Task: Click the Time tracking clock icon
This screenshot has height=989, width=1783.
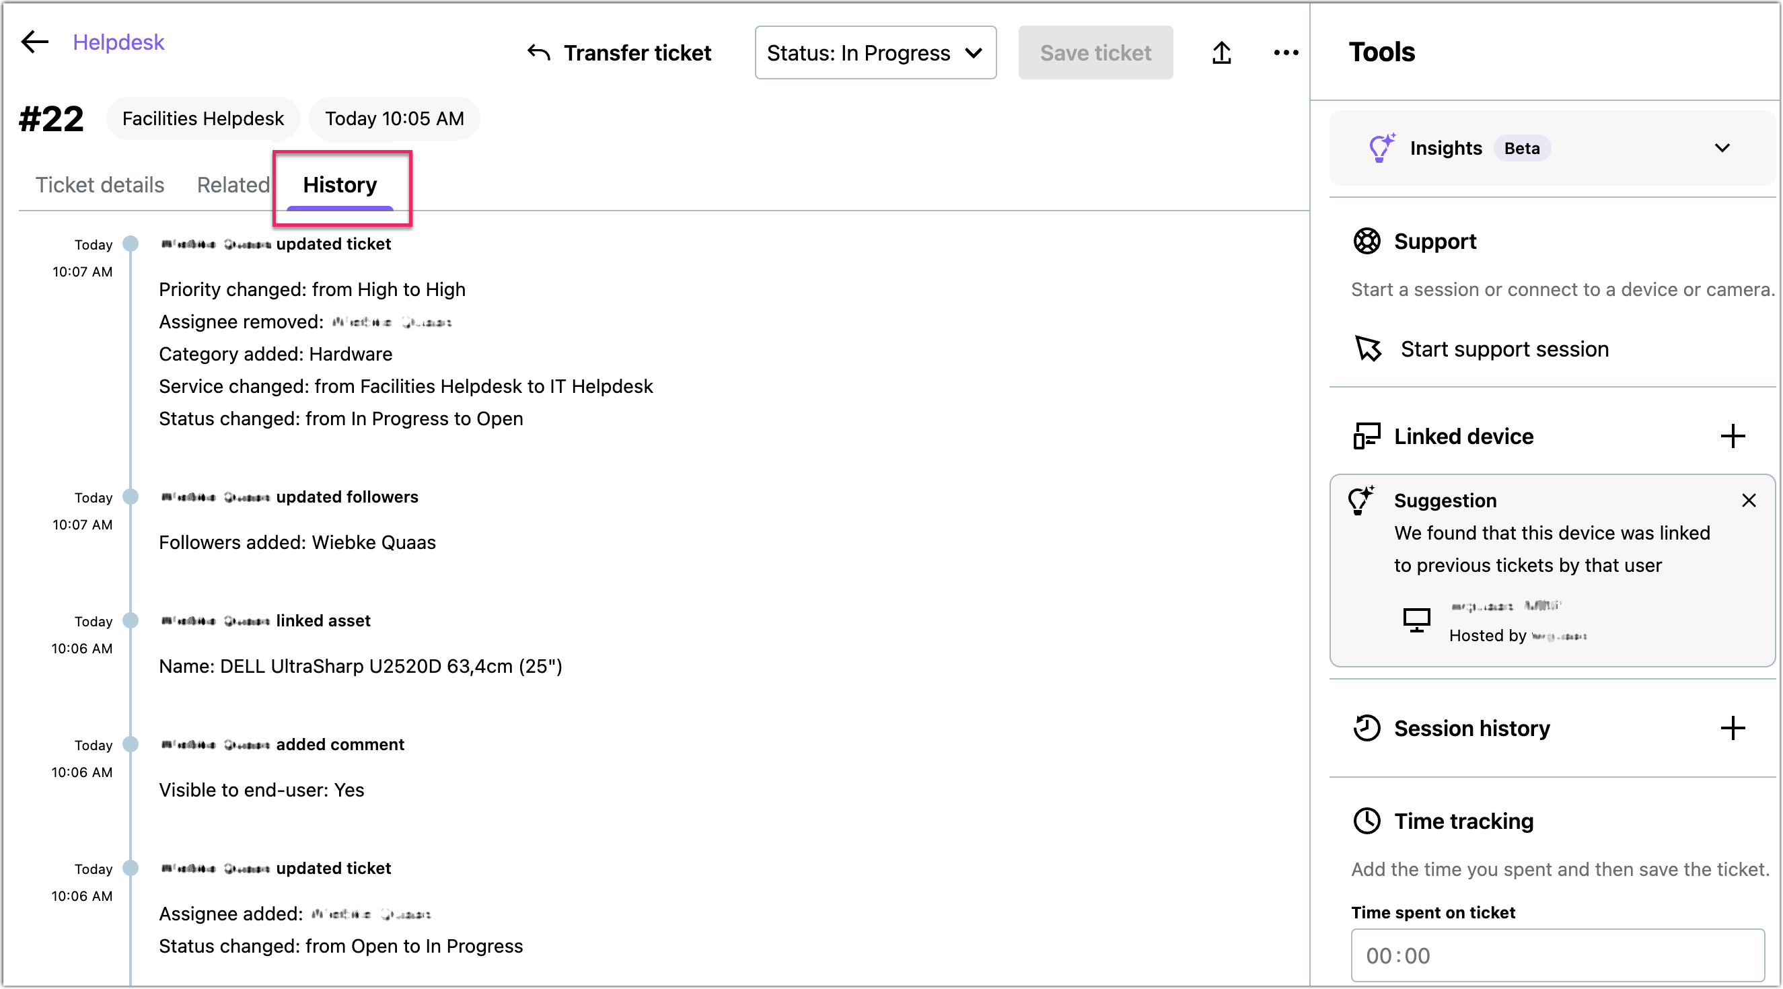Action: click(1367, 821)
